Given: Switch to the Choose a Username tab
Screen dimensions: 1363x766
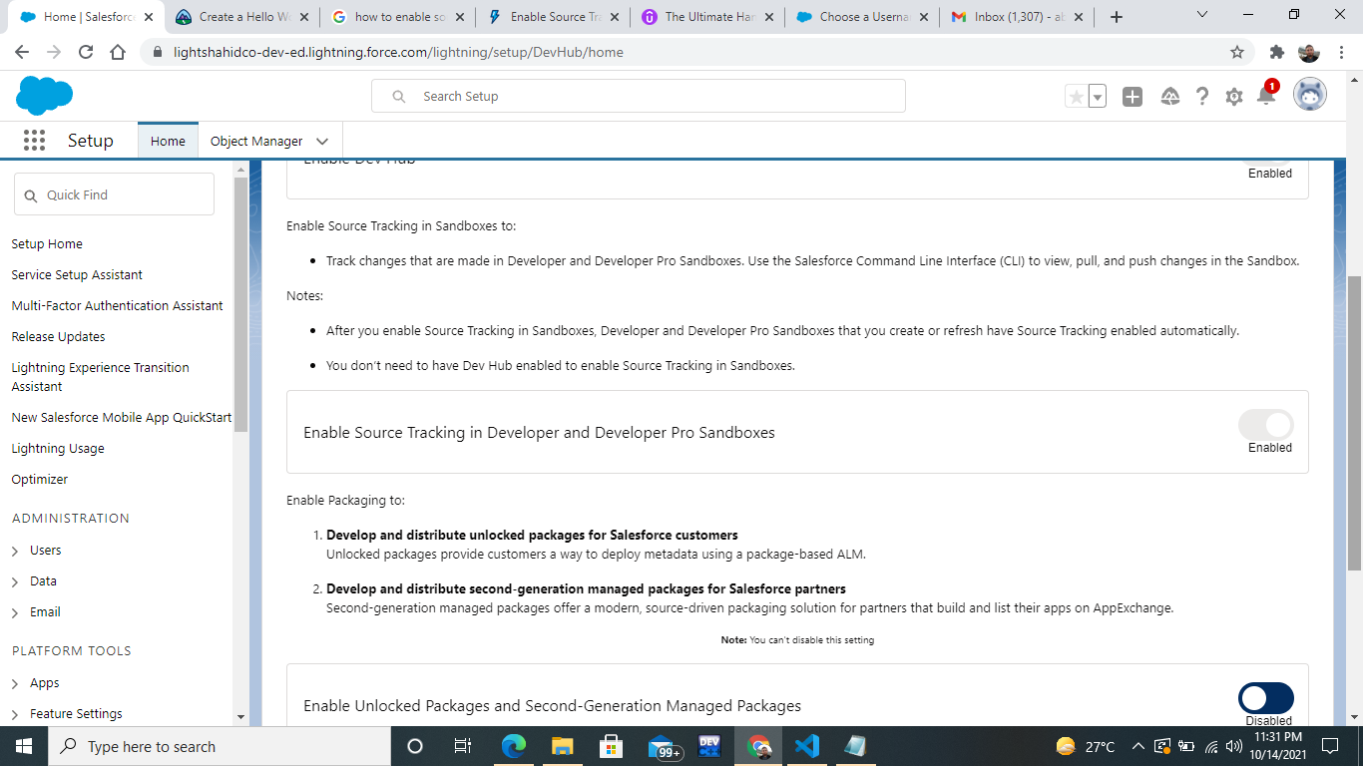Looking at the screenshot, I should point(864,17).
